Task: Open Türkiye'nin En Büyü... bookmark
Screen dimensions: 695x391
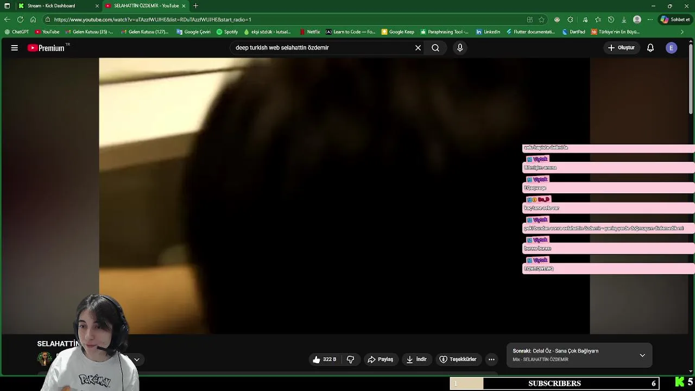Action: [615, 32]
